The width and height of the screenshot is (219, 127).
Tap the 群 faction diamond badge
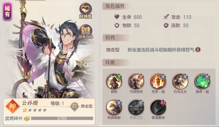(75, 106)
